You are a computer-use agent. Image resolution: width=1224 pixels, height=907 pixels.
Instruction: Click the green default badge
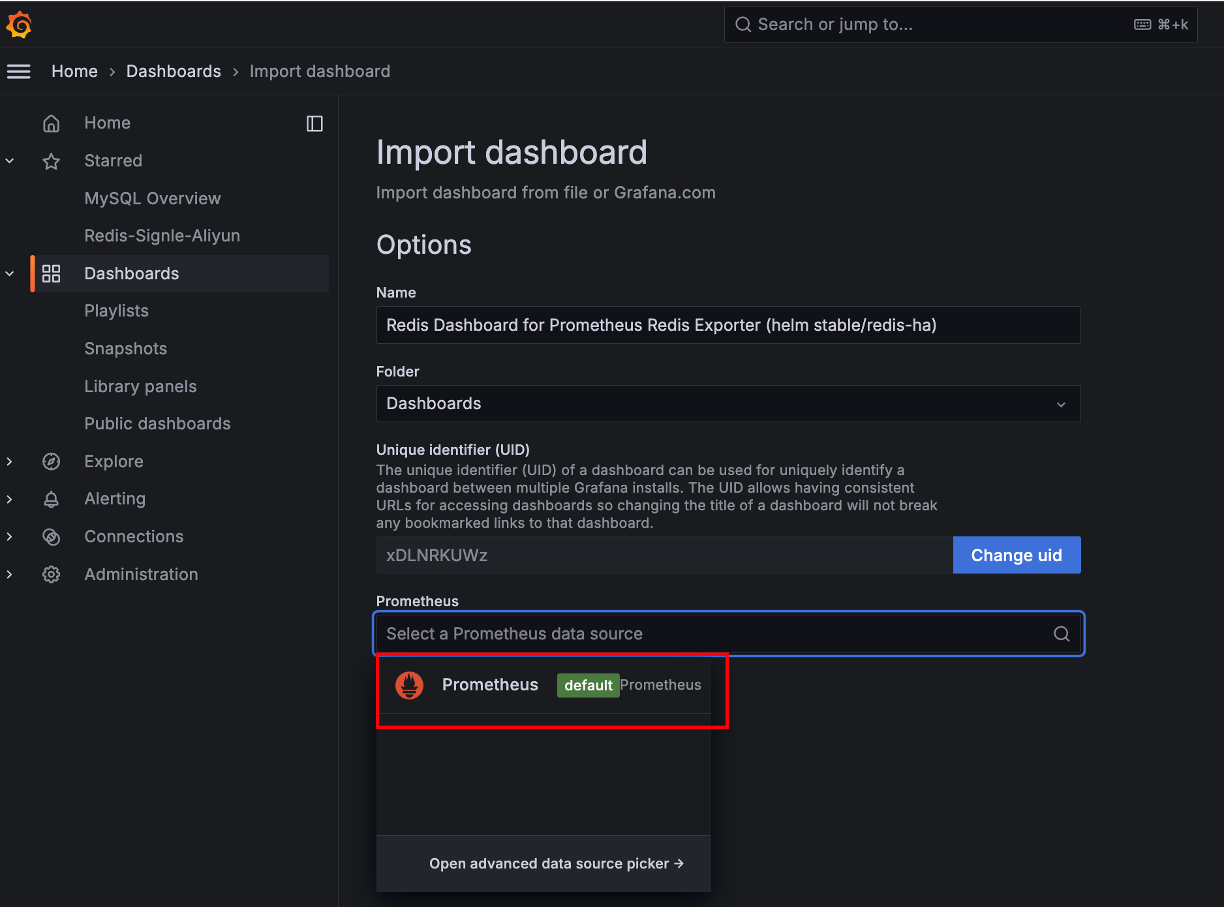click(588, 685)
